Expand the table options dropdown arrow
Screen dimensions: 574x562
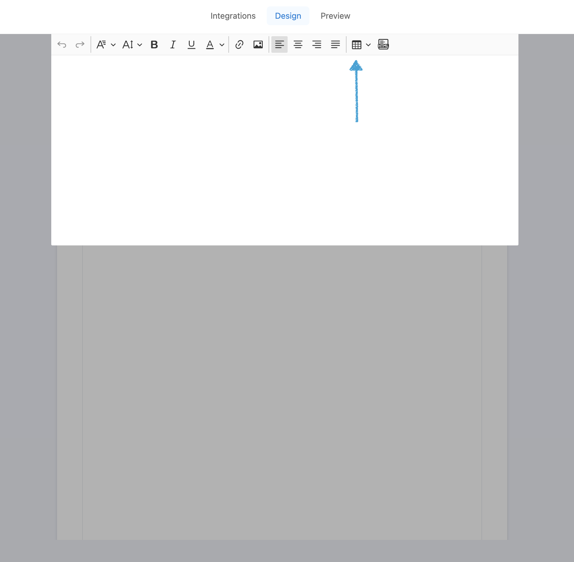click(368, 45)
